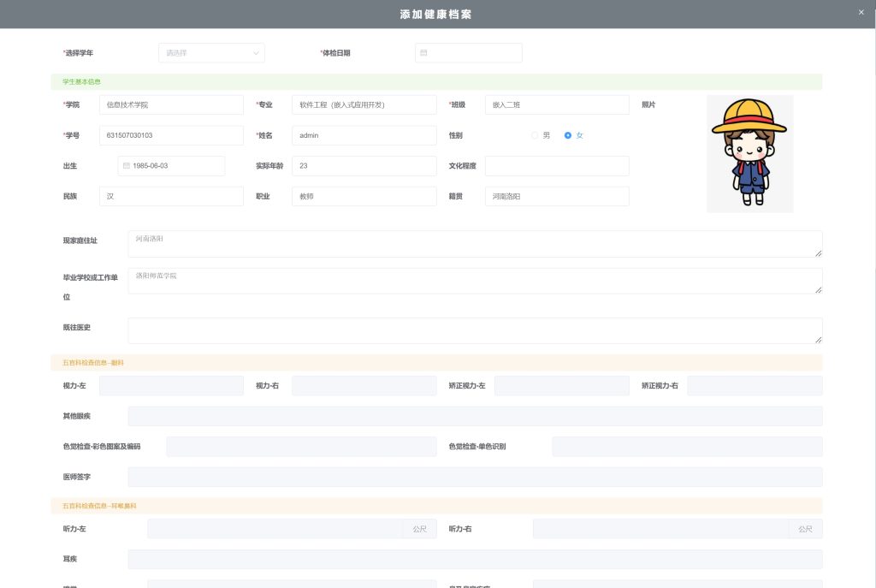The width and height of the screenshot is (876, 588).
Task: Click the 矫正视力-左 input field
Action: pos(561,386)
